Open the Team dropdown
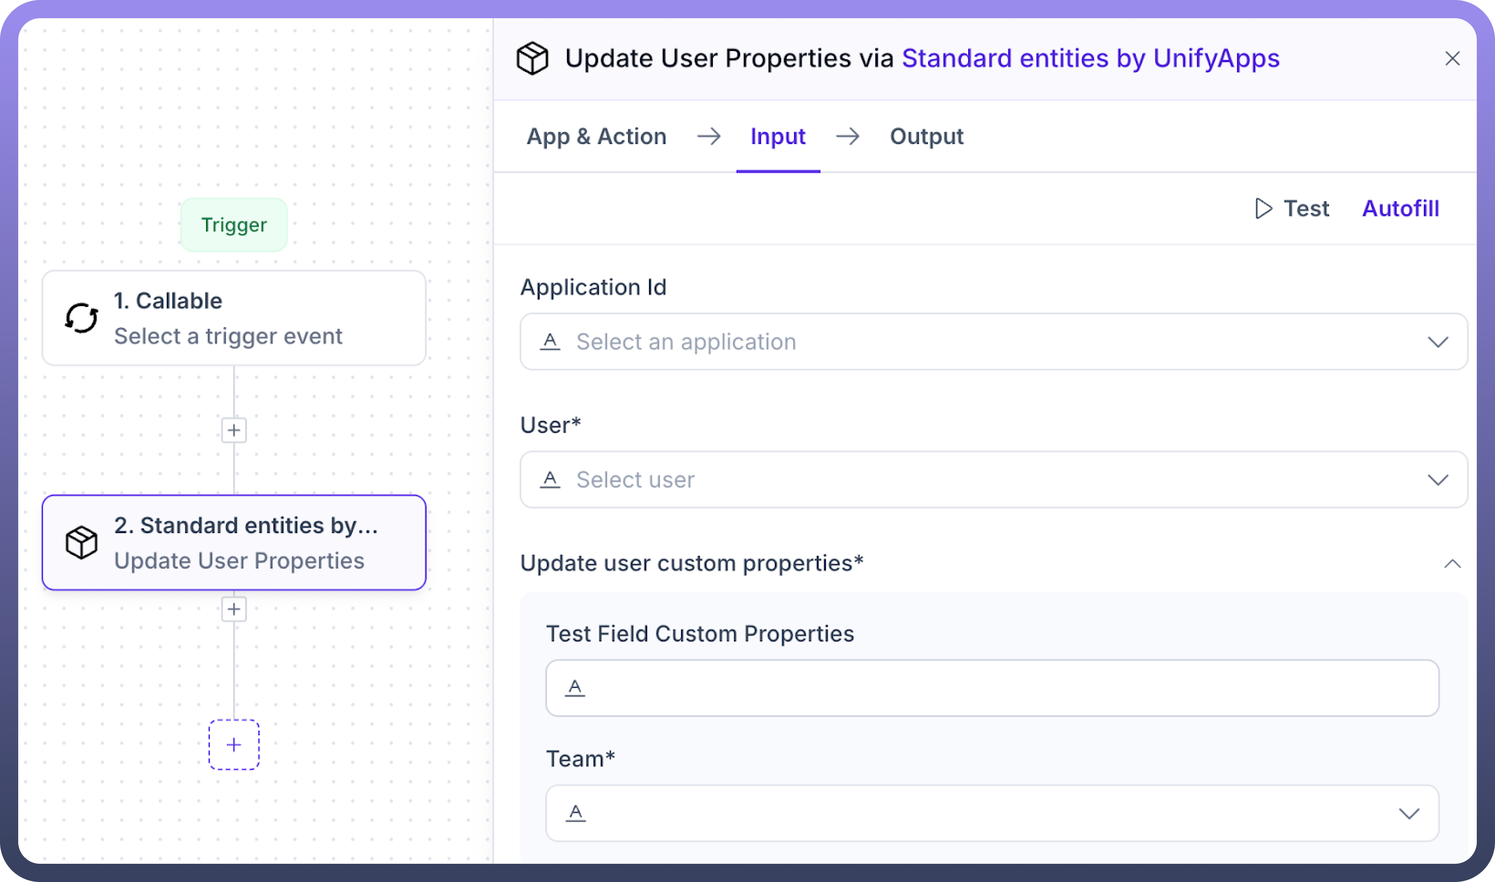This screenshot has width=1495, height=882. coord(1409,813)
